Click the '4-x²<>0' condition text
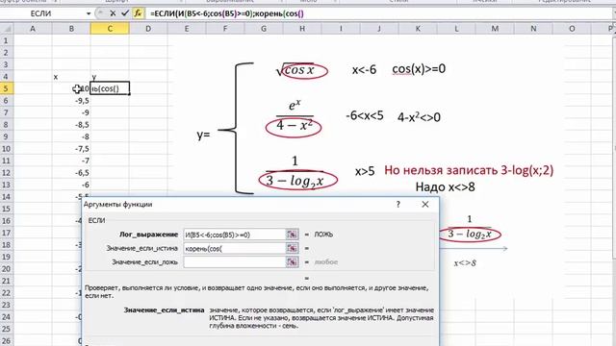 pos(419,117)
